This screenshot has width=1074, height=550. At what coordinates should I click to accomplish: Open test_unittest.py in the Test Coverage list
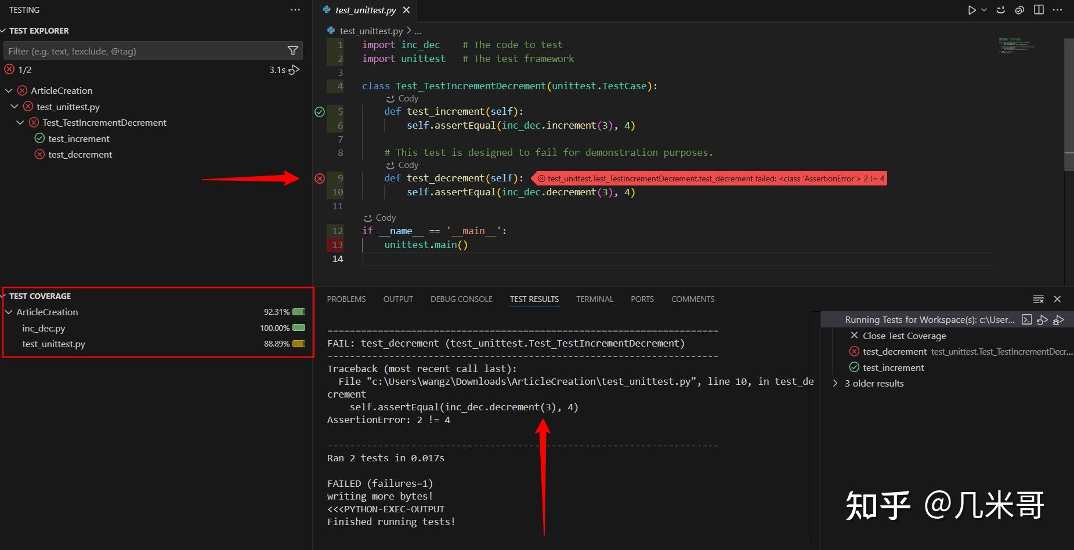pyautogui.click(x=53, y=344)
